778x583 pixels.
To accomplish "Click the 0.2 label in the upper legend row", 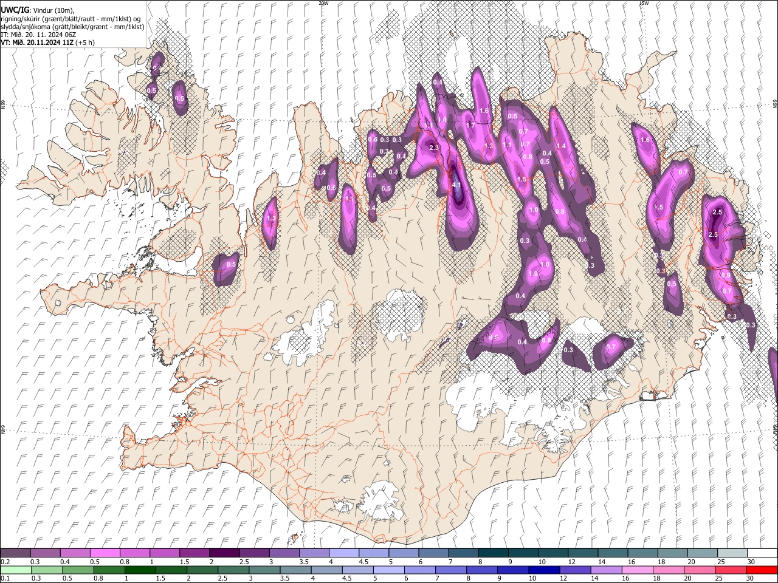I will click(x=5, y=562).
